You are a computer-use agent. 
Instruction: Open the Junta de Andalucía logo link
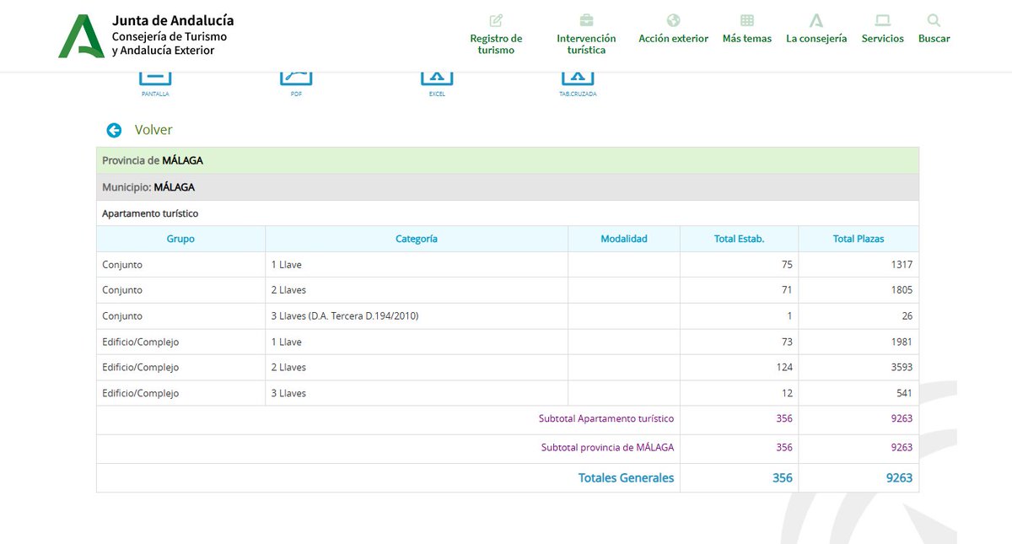(x=146, y=35)
